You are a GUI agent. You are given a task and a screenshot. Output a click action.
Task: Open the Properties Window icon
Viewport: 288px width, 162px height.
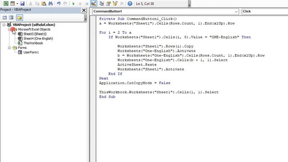tap(108, 4)
